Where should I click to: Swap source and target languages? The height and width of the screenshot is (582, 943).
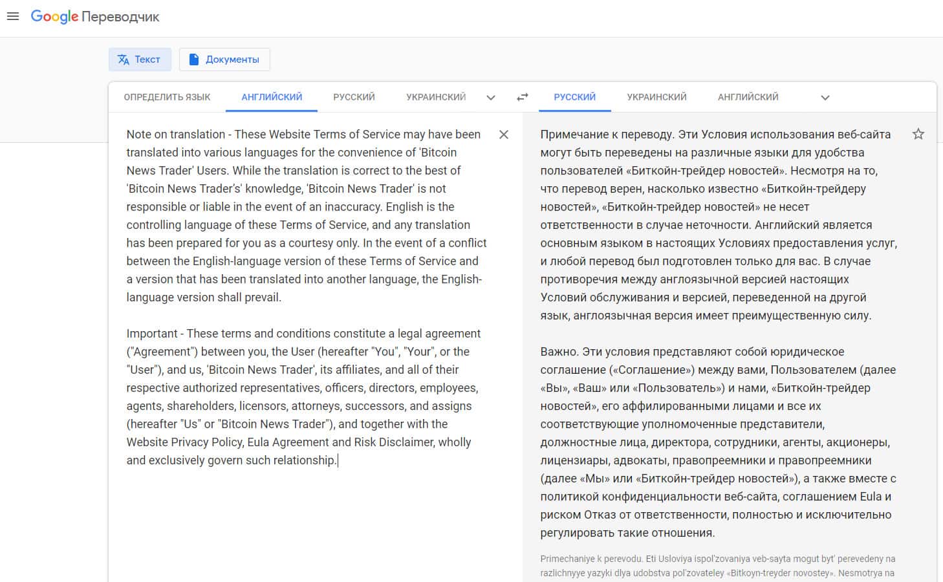coord(523,97)
